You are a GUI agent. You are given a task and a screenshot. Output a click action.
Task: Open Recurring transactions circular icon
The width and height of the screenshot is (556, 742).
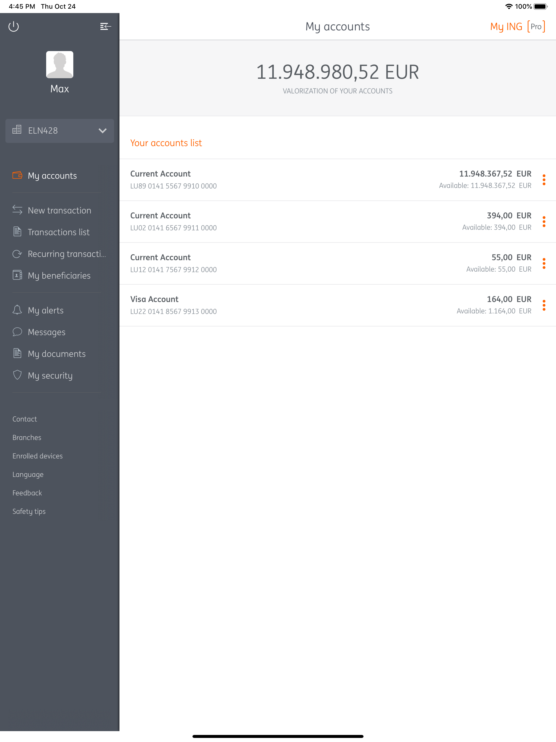[17, 254]
